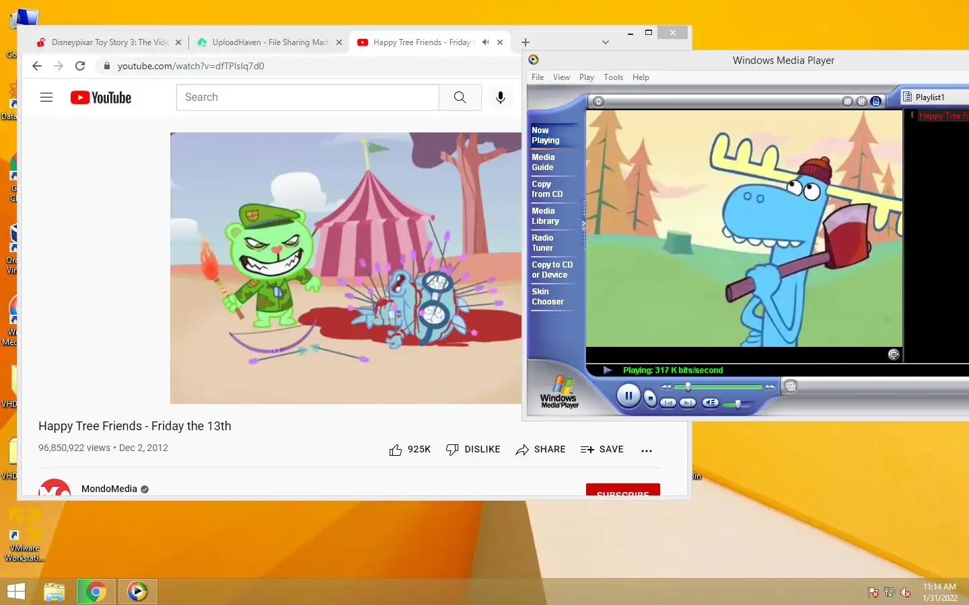The width and height of the screenshot is (969, 605).
Task: Click the rewind arrows beside the seek bar
Action: click(x=666, y=387)
